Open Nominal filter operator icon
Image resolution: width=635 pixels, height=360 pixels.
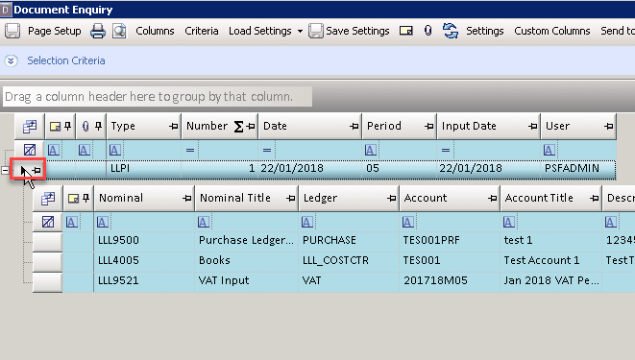[x=103, y=222]
